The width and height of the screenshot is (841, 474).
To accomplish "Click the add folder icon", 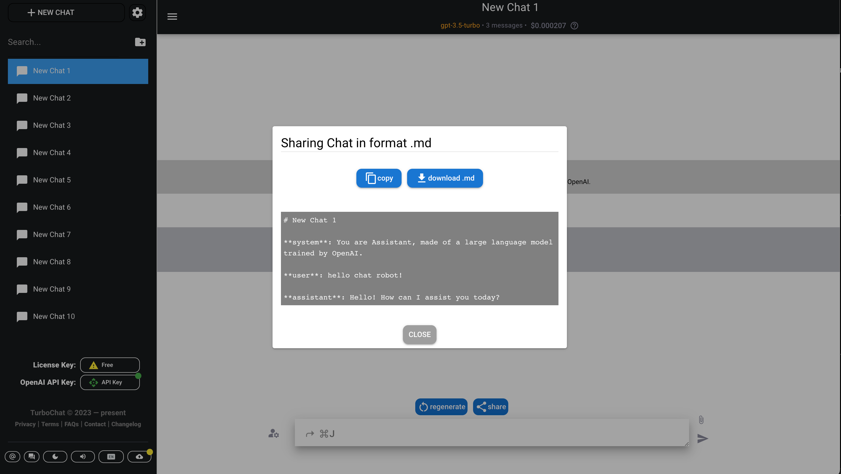I will (140, 42).
